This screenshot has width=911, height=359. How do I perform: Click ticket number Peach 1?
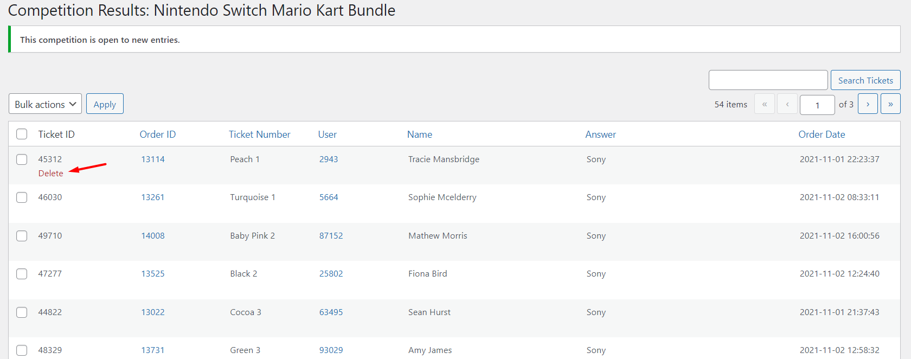245,159
